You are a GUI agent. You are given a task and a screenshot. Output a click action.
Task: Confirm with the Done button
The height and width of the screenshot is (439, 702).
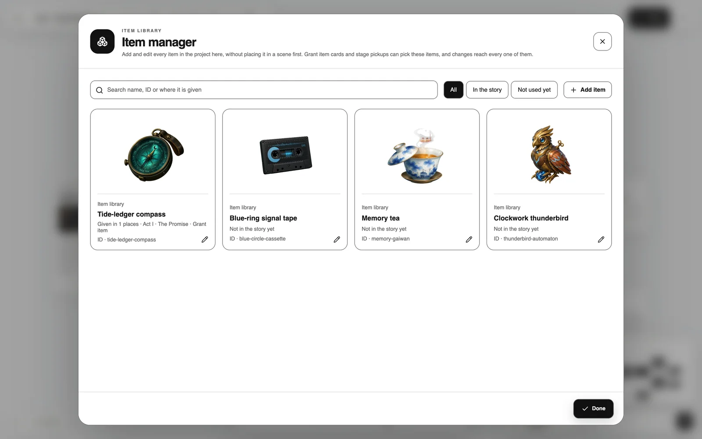pos(593,408)
